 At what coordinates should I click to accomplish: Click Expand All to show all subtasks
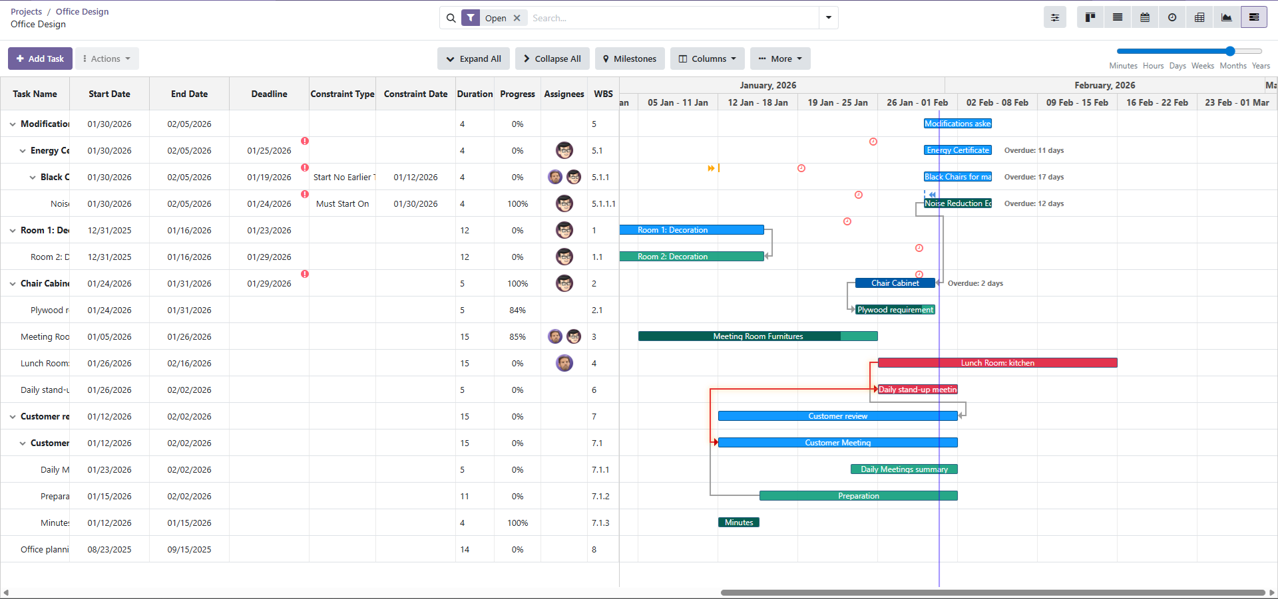click(473, 59)
